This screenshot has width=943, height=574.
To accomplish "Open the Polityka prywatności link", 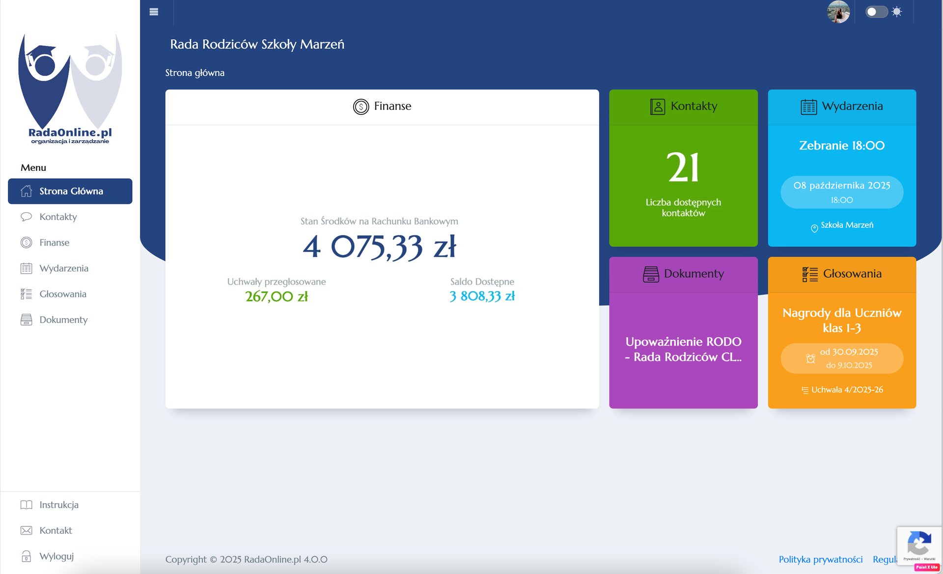I will (x=821, y=559).
